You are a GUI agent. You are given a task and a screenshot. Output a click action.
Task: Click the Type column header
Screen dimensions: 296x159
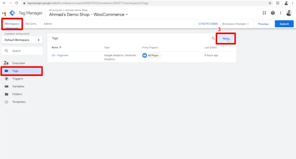pos(107,47)
